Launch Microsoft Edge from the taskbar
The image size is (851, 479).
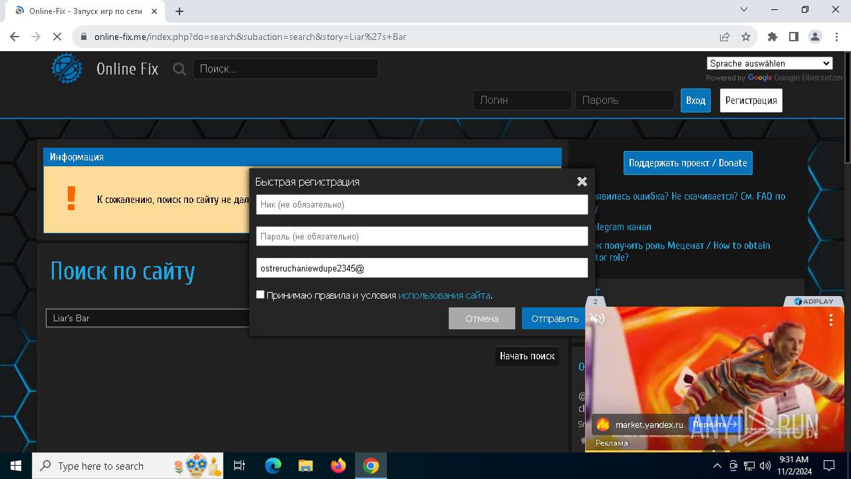point(273,466)
